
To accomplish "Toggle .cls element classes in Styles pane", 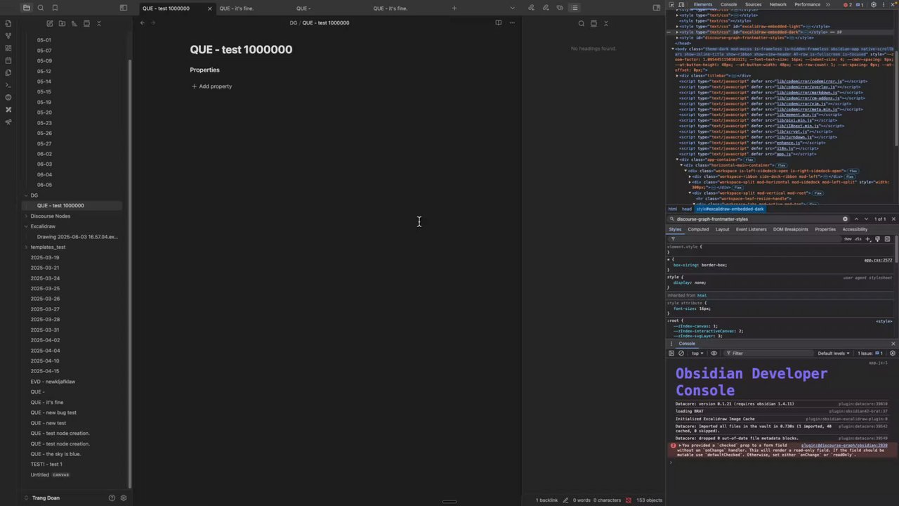I will tap(858, 239).
